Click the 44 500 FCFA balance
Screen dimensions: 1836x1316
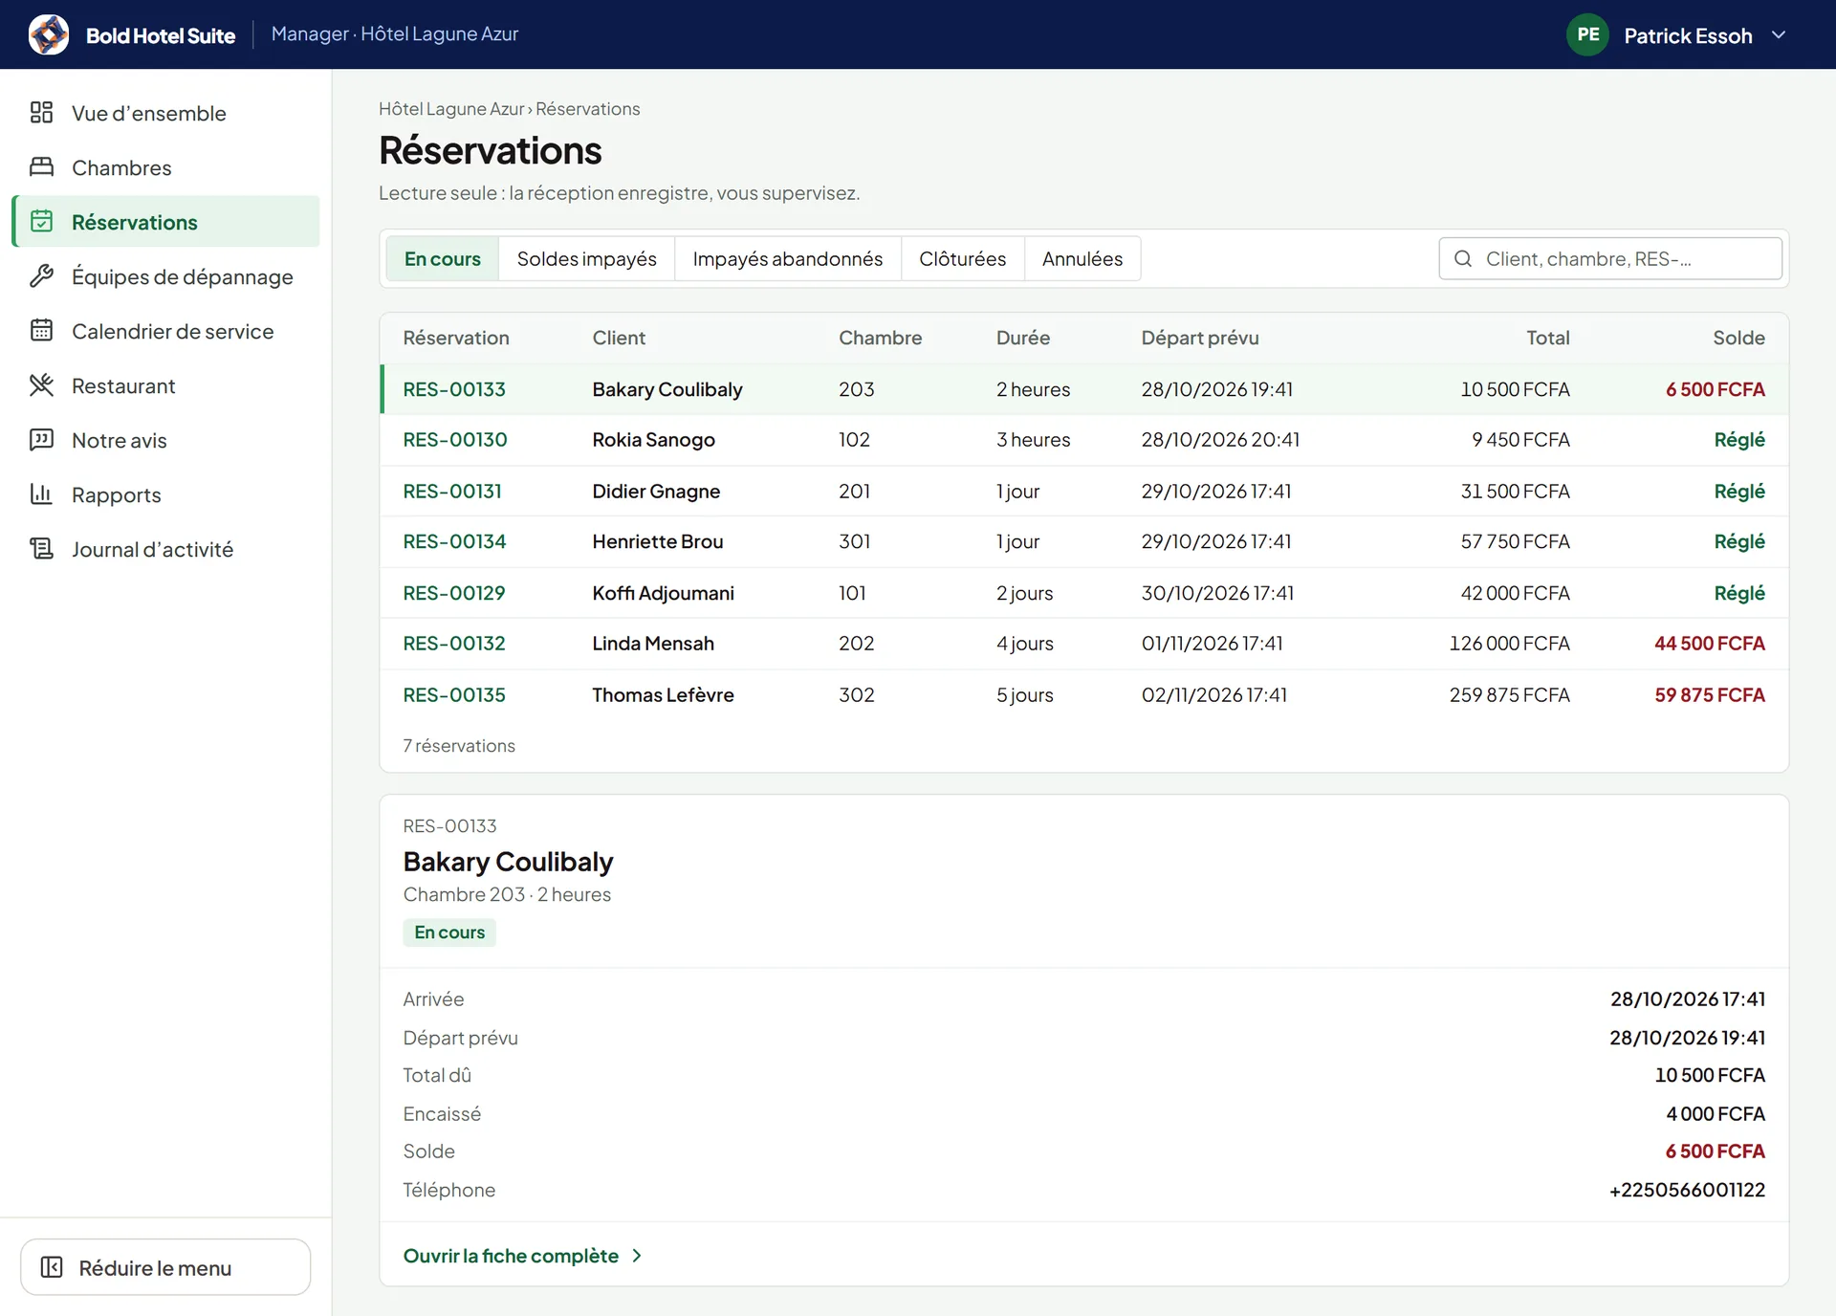[1710, 644]
